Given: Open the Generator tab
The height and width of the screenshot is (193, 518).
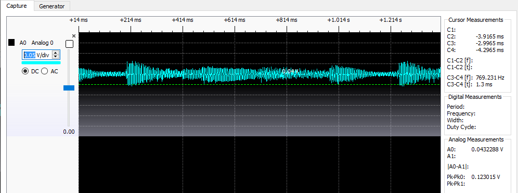Looking at the screenshot, I should [52, 6].
